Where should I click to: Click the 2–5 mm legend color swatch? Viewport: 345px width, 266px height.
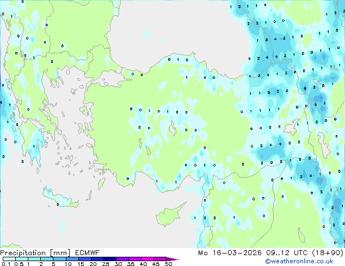(x=47, y=259)
